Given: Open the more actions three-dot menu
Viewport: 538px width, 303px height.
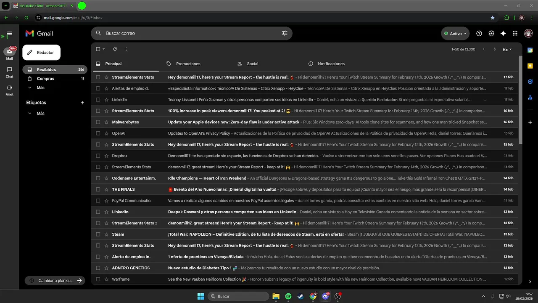Looking at the screenshot, I should (x=126, y=49).
